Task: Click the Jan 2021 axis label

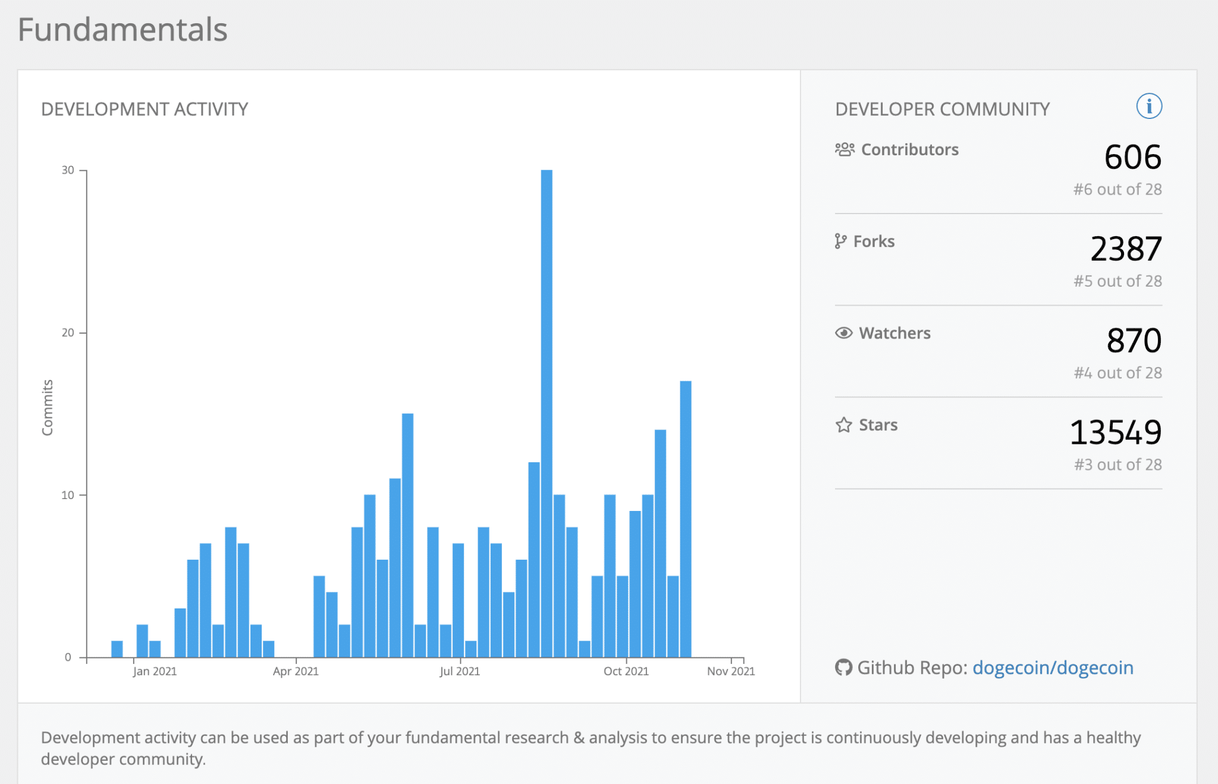Action: tap(155, 671)
